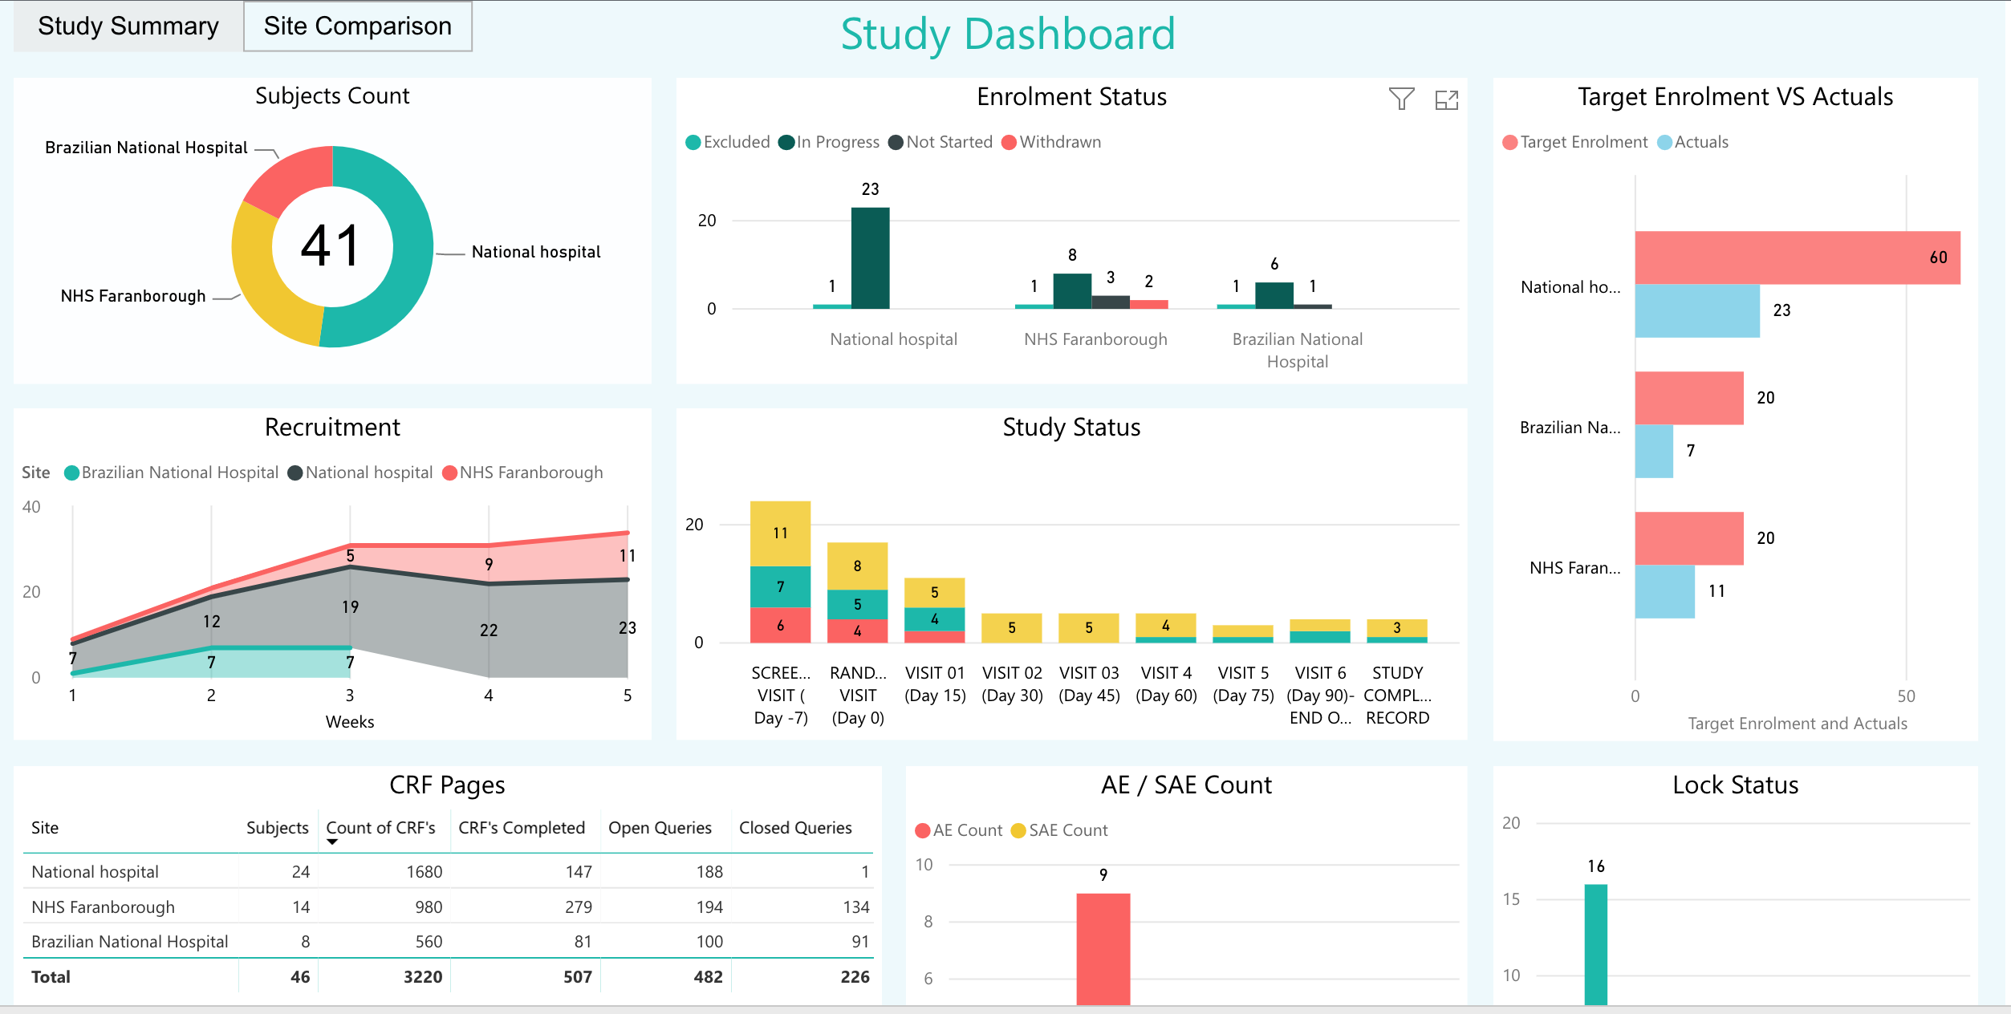This screenshot has width=2011, height=1014.
Task: Click the Actuals bar labeled 7
Action: [1654, 451]
